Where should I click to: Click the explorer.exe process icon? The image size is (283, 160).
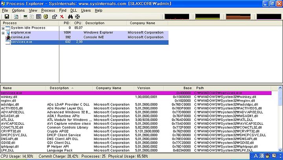pos(8,33)
